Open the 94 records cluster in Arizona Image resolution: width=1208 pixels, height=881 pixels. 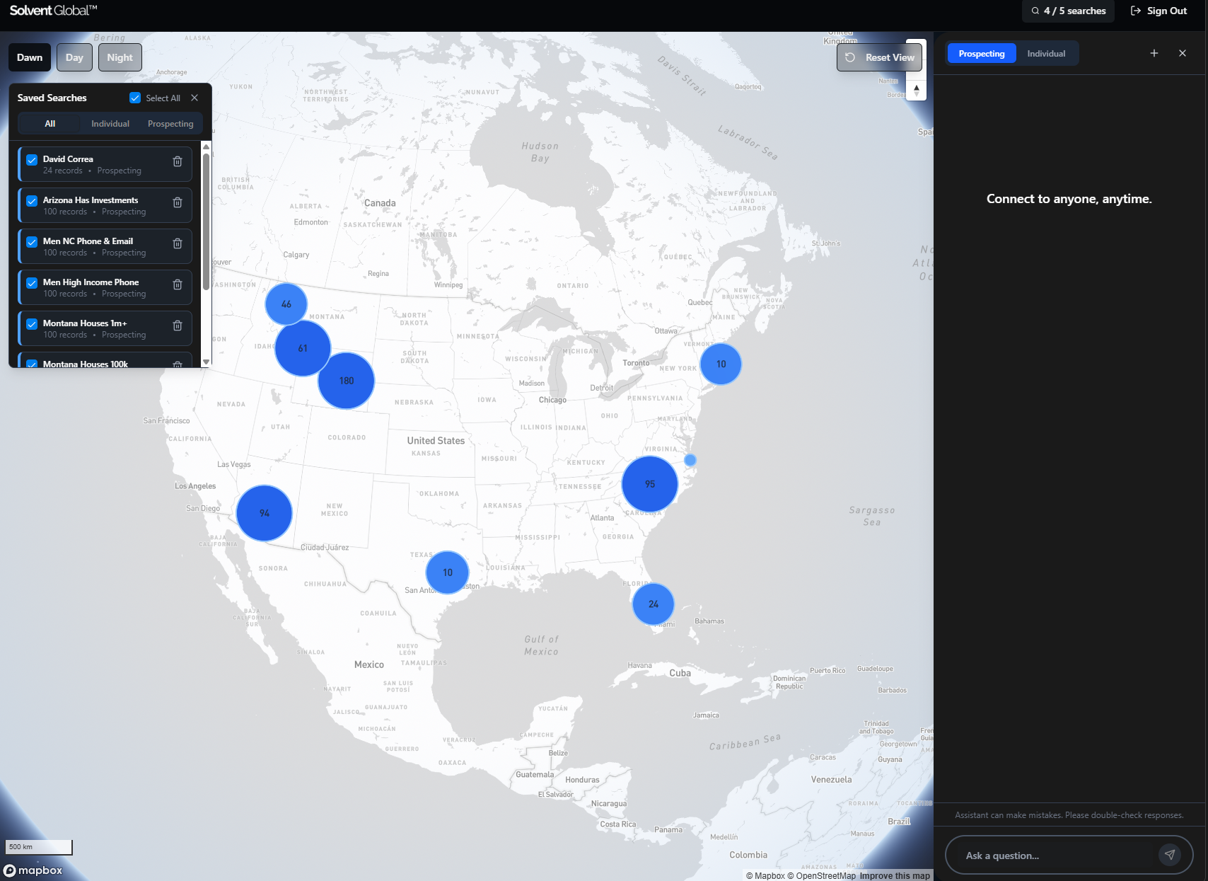265,513
